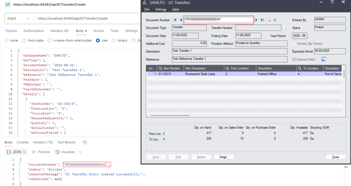The height and width of the screenshot is (186, 351).
Task: Choose the none body radio button
Action: [x=7, y=40]
